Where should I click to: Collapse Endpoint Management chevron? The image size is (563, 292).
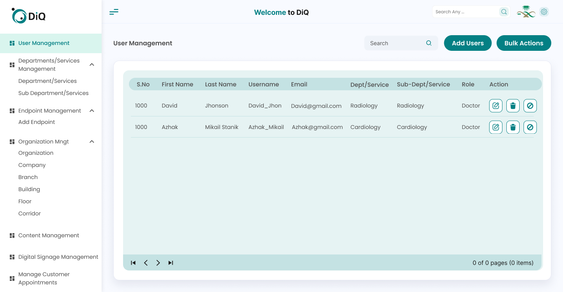(x=92, y=111)
